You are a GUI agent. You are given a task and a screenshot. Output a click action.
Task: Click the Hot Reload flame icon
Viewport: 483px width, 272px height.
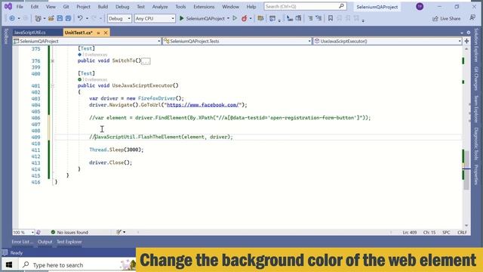tap(245, 18)
